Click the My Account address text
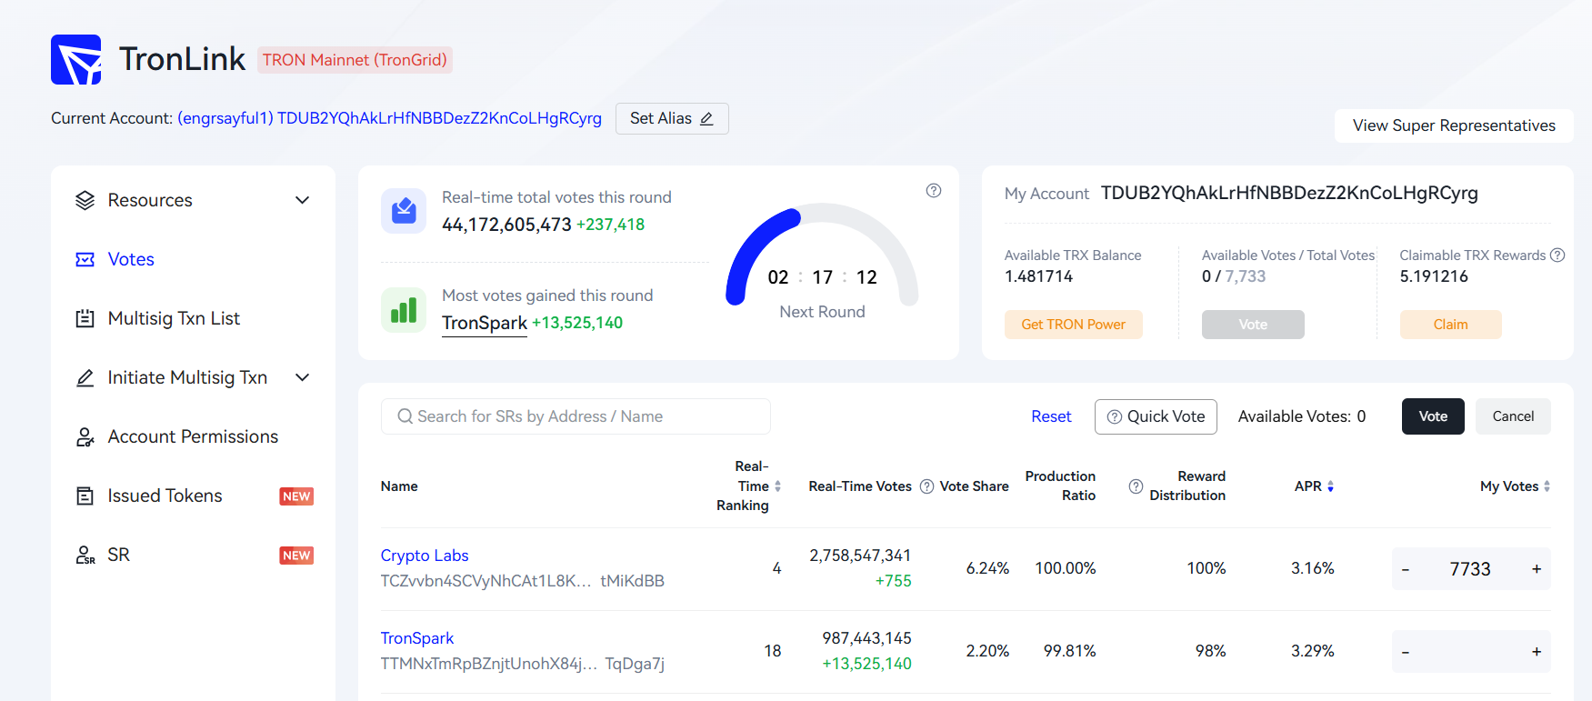1592x701 pixels. 1289,193
